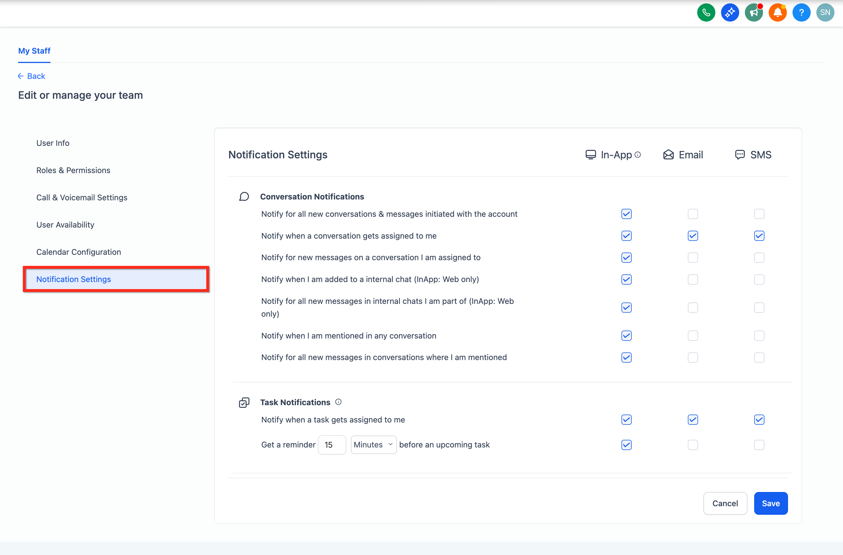Screen dimensions: 843x555
Task: Enable Email when added to internal chat
Action: [x=692, y=279]
